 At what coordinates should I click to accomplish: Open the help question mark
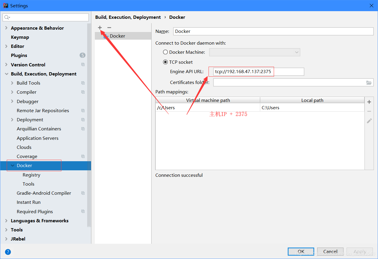tap(8, 252)
